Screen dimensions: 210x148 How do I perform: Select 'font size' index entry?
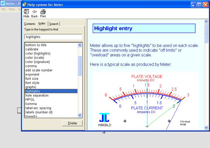pos(32,79)
